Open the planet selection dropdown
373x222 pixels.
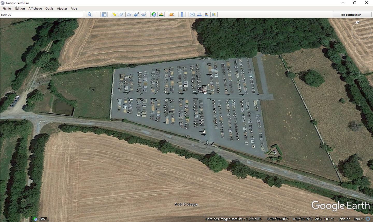coord(171,14)
